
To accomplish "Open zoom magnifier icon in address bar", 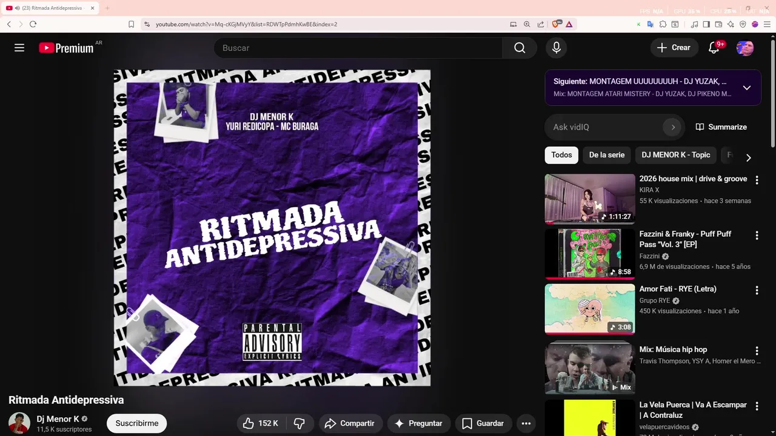I will (x=527, y=24).
